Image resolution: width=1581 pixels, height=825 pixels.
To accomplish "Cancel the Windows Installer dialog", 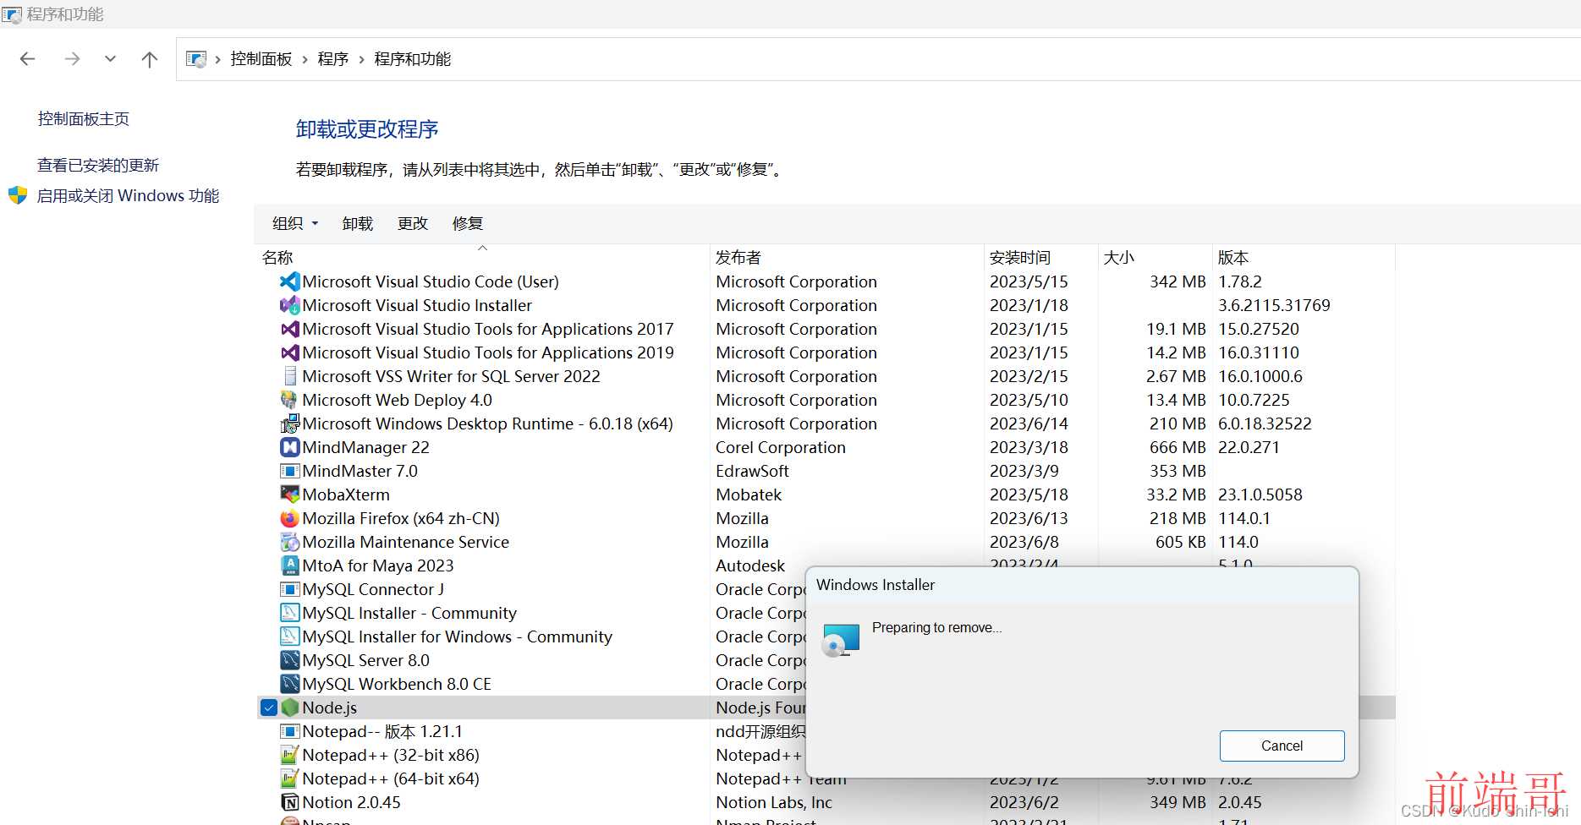I will tap(1282, 746).
